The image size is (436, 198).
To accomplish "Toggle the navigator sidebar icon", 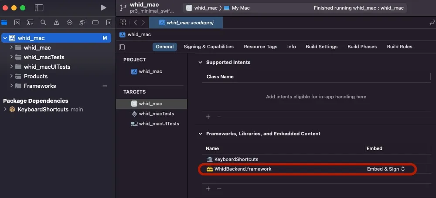I will tap(39, 8).
